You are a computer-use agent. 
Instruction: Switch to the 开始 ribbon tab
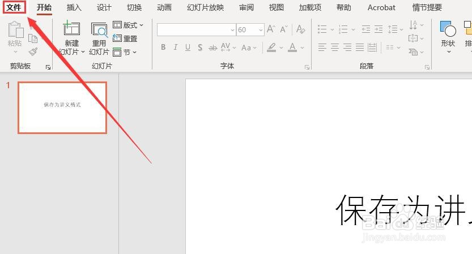click(x=44, y=7)
